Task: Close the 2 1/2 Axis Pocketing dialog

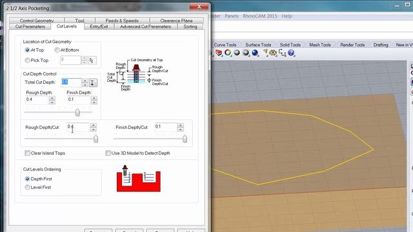Action: pyautogui.click(x=199, y=6)
